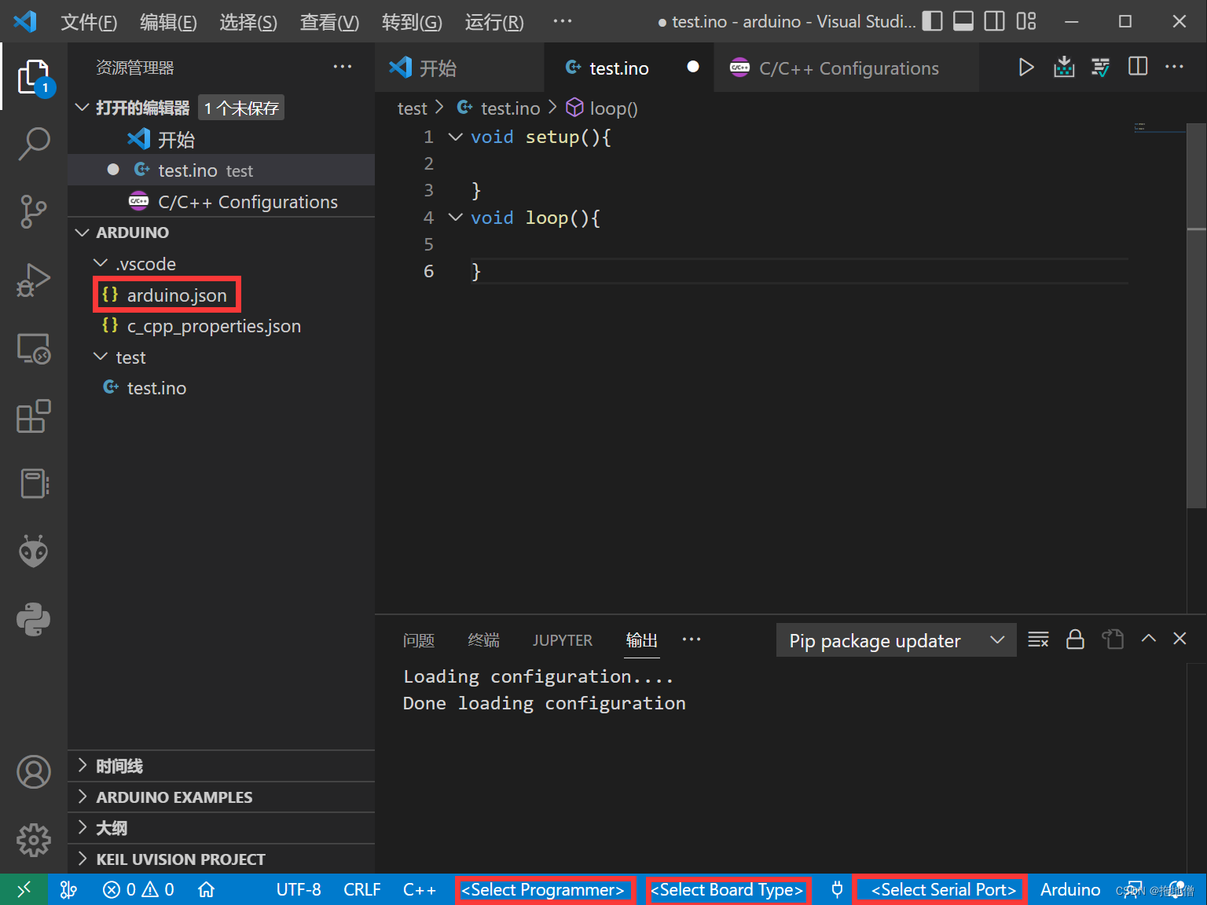Change UTF-8 file encoding
The image size is (1207, 905).
(299, 889)
